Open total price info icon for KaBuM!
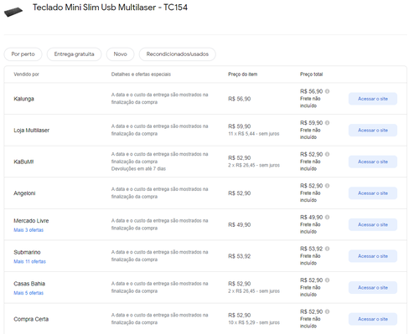419x334 pixels. pos(327,154)
